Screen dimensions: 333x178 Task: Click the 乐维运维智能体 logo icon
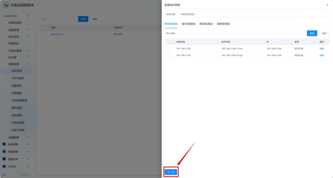point(6,5)
